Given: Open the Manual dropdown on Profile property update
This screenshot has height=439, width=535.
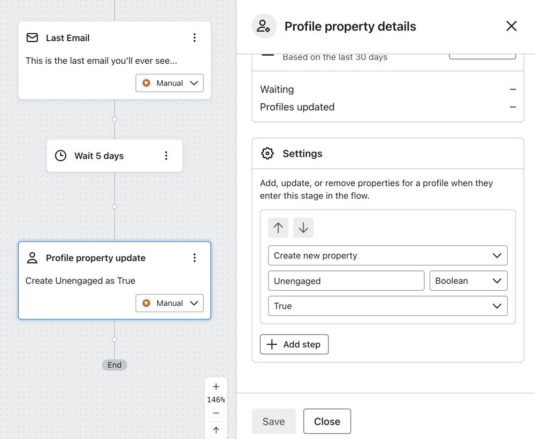Looking at the screenshot, I should pyautogui.click(x=170, y=303).
